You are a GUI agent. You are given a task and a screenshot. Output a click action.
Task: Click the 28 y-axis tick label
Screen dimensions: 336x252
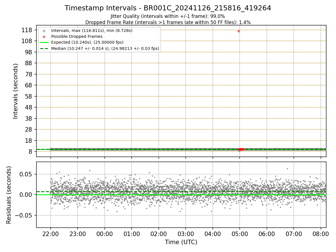29,129
